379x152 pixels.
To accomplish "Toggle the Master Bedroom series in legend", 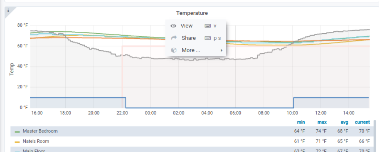I will pos(40,131).
